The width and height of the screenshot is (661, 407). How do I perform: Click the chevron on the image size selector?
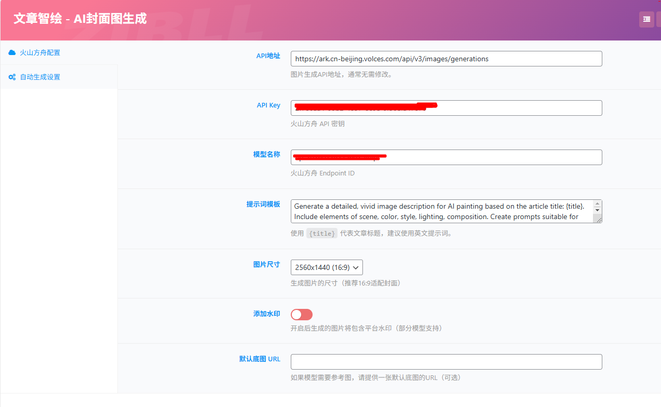coord(356,267)
